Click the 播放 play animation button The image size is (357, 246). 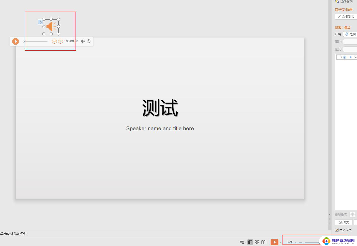tap(344, 222)
